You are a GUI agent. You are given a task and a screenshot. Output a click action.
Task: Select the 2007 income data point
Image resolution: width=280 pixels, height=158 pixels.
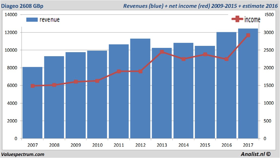click(x=33, y=86)
